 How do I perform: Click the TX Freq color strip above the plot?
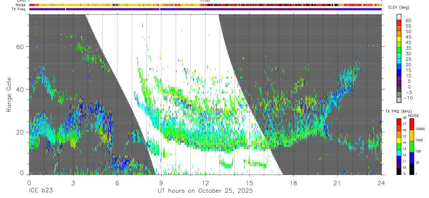(205, 9)
